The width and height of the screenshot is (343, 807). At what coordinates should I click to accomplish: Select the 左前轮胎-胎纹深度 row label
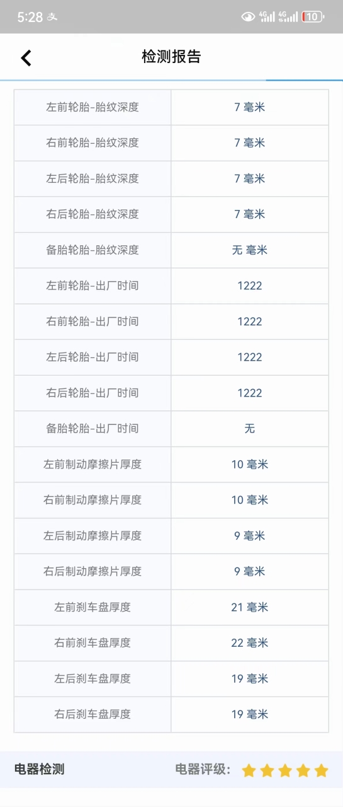93,107
